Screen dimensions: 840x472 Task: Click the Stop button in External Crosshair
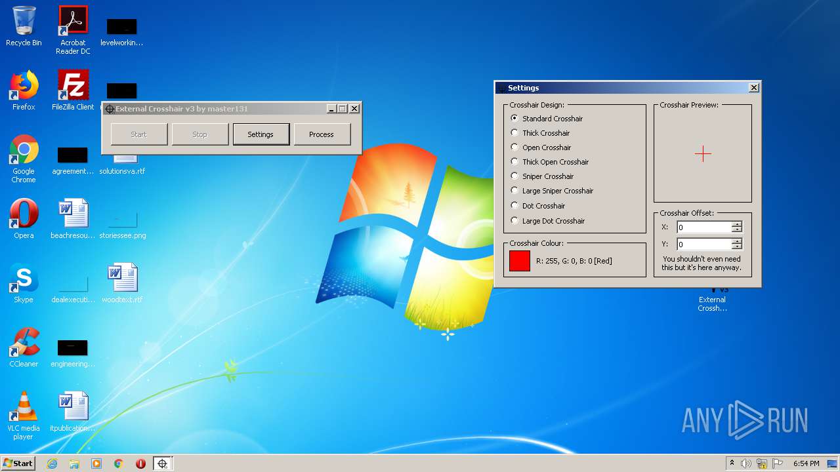pyautogui.click(x=199, y=134)
